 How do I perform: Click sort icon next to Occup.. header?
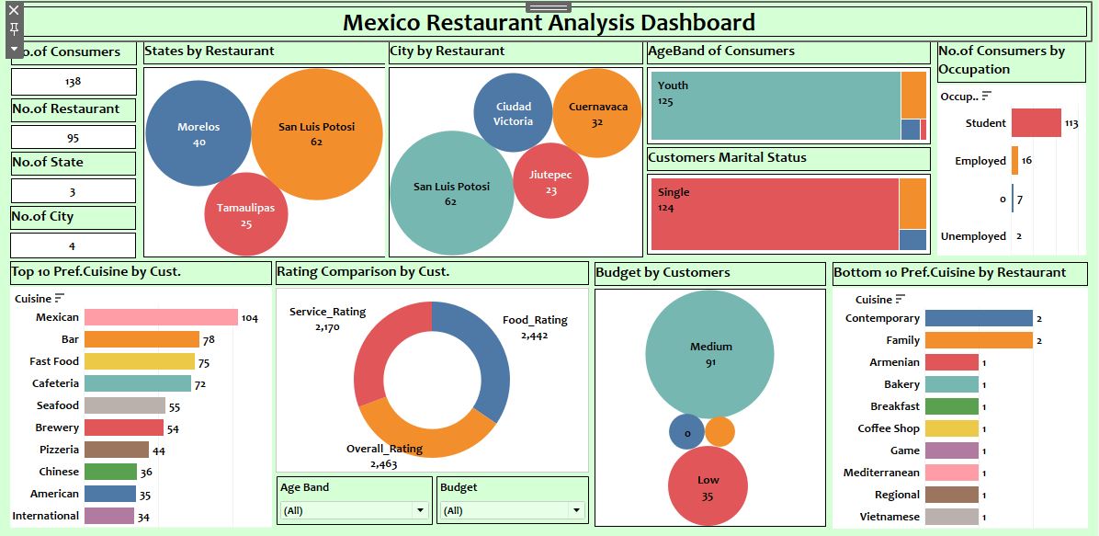987,96
